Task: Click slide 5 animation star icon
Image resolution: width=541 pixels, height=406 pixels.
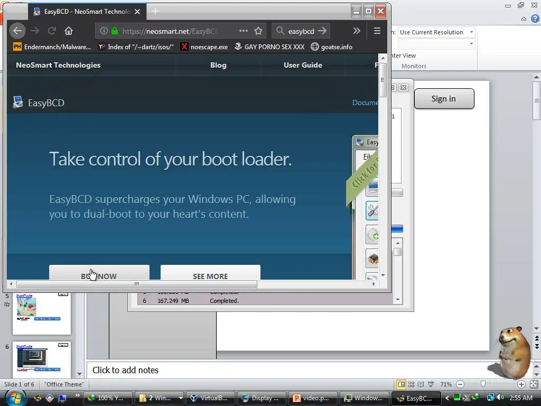Action: (7, 304)
